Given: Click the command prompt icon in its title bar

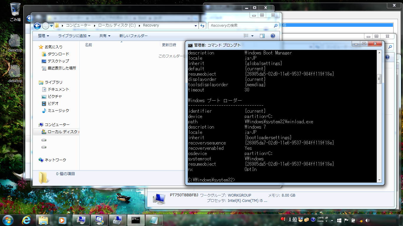Looking at the screenshot, I should click(x=191, y=45).
